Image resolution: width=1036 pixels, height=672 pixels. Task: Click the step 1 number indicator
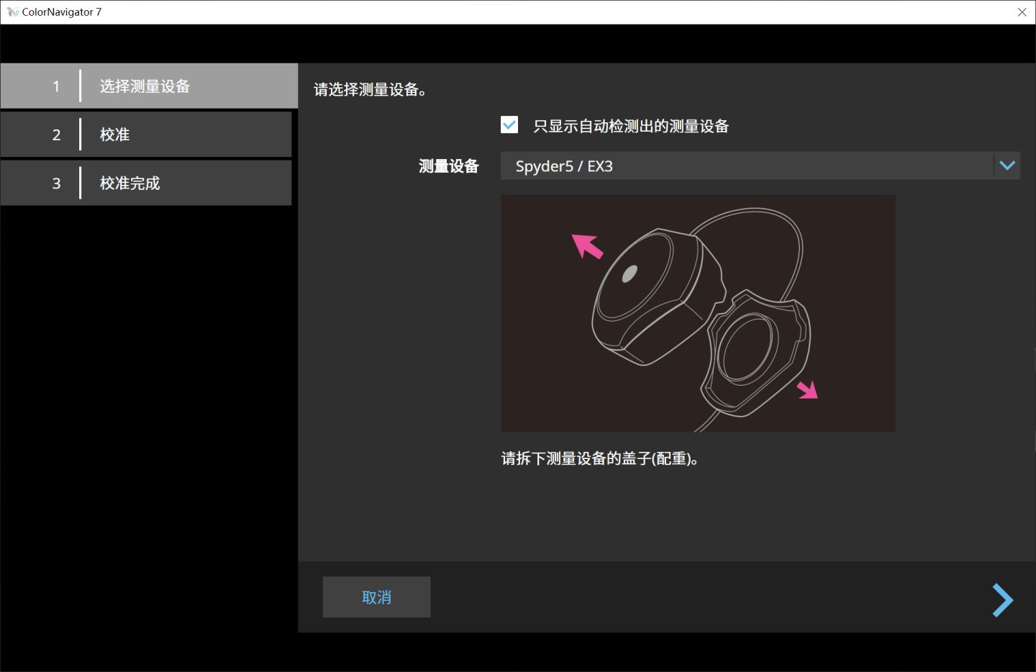56,86
